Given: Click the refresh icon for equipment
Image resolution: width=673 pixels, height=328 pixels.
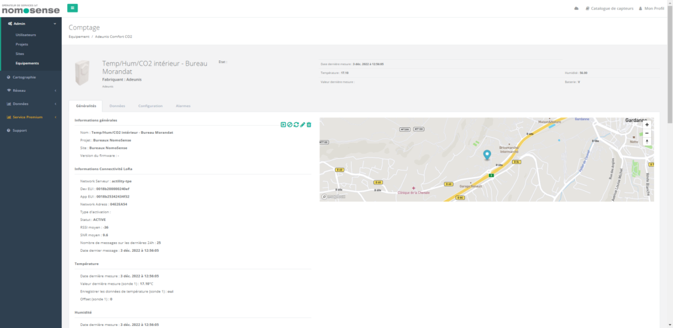Looking at the screenshot, I should [296, 125].
